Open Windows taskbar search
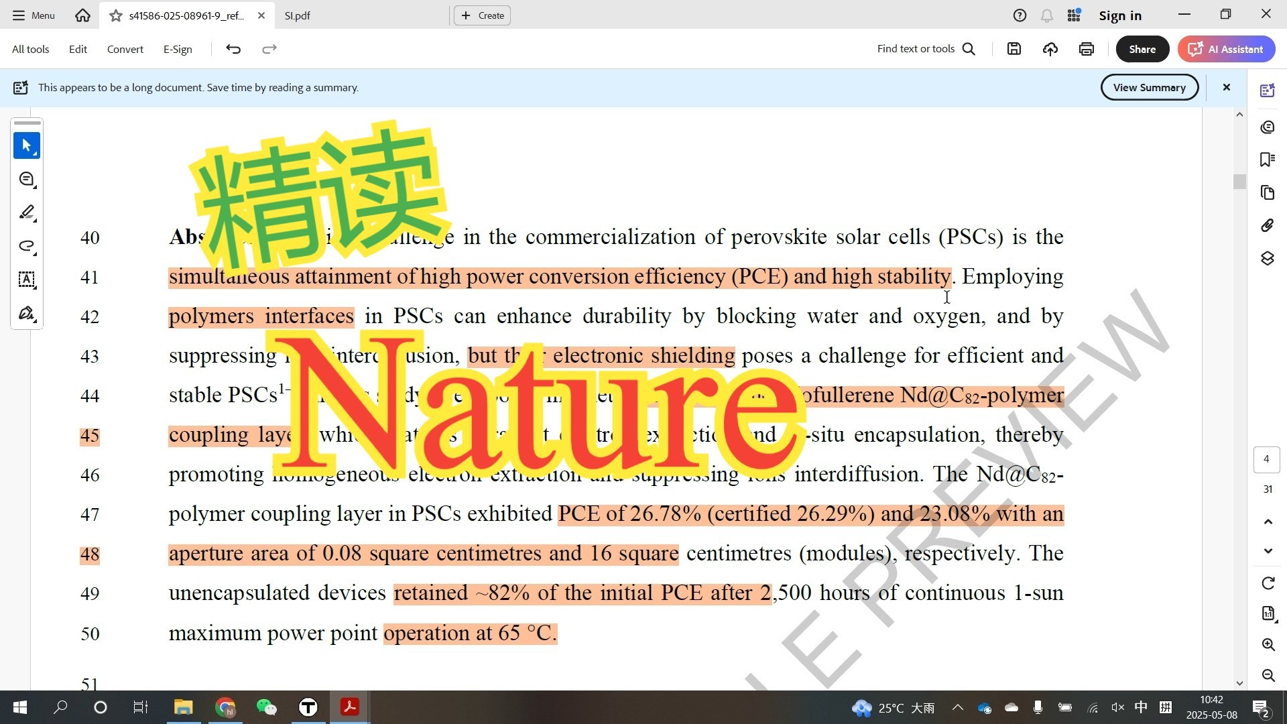Image resolution: width=1287 pixels, height=724 pixels. click(60, 707)
